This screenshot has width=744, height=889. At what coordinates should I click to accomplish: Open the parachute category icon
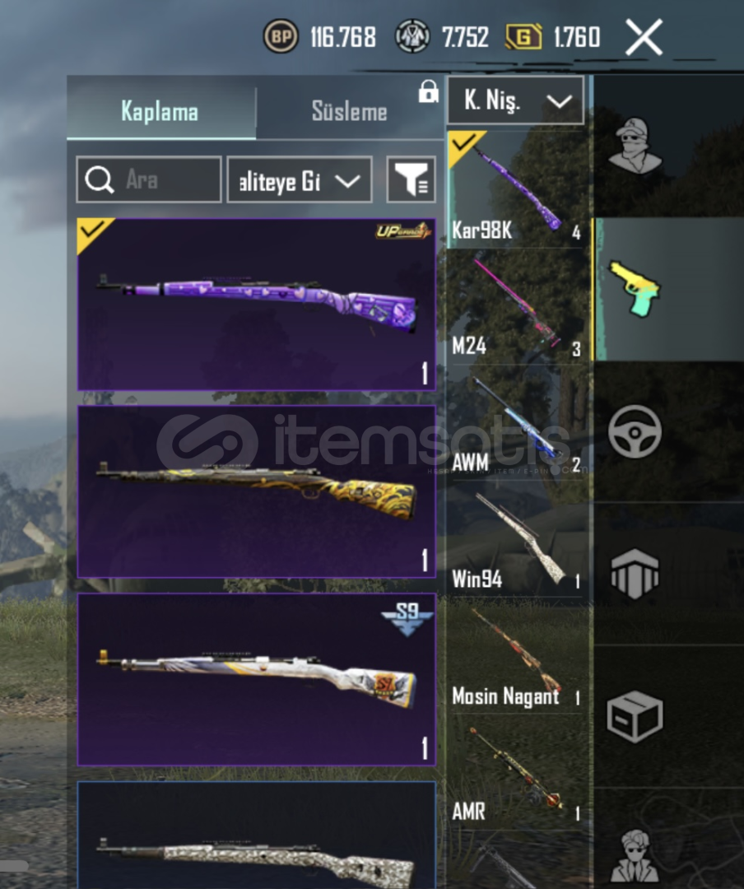click(635, 573)
